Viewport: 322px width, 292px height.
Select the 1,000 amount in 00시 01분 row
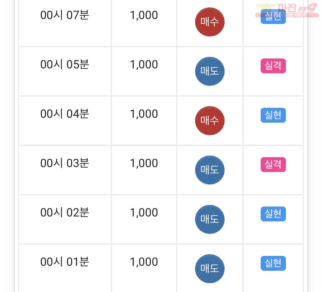[144, 262]
